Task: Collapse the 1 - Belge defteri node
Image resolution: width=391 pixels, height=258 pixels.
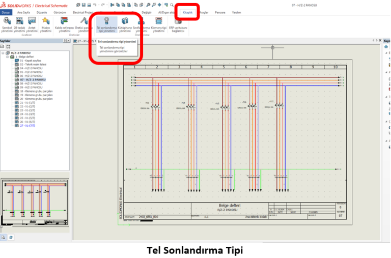Action: (7, 56)
